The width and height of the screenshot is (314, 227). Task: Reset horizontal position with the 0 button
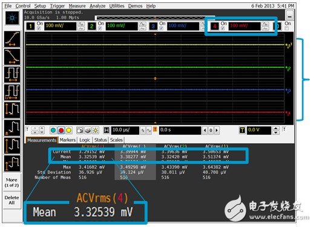(211, 130)
